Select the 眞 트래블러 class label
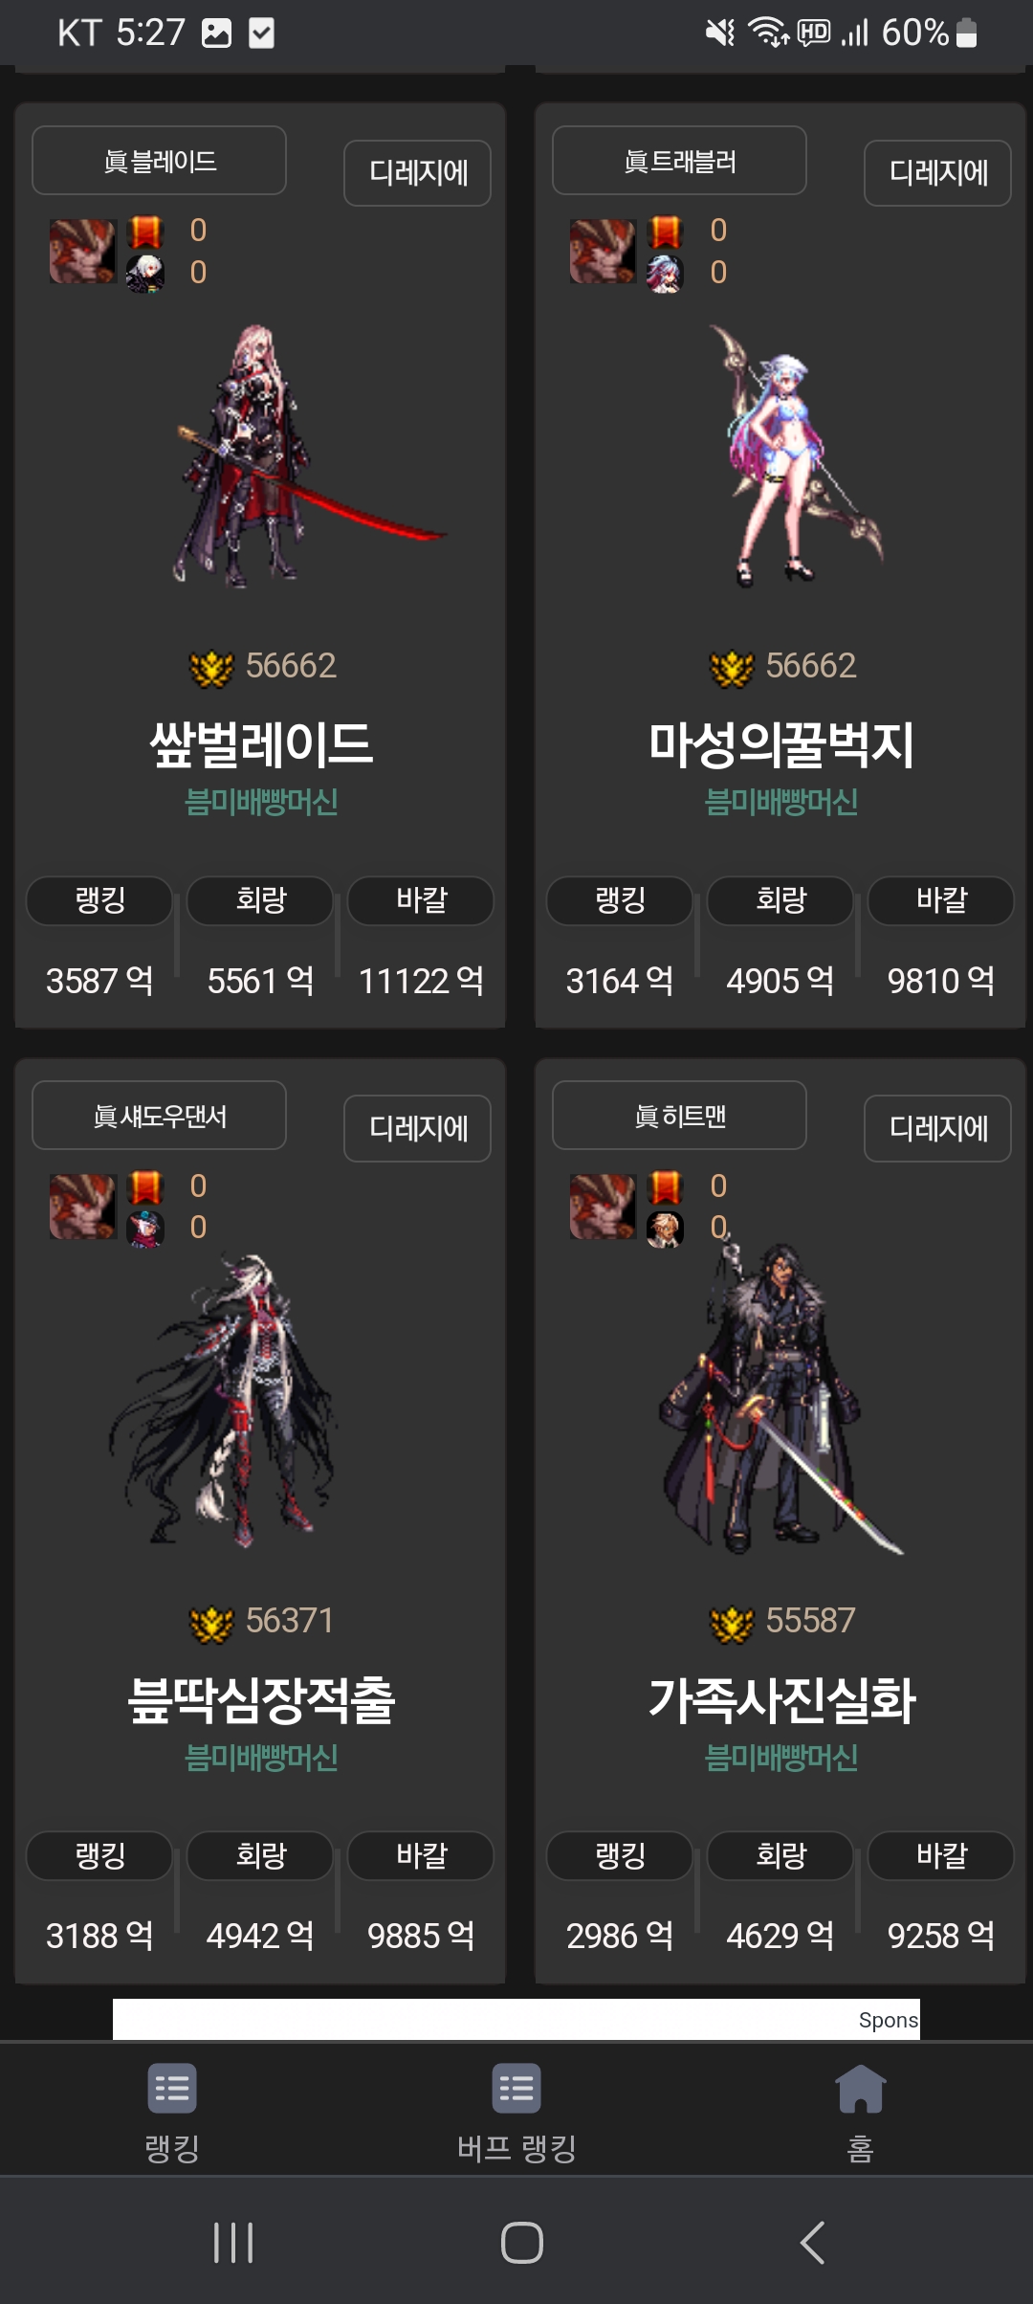 coord(679,161)
